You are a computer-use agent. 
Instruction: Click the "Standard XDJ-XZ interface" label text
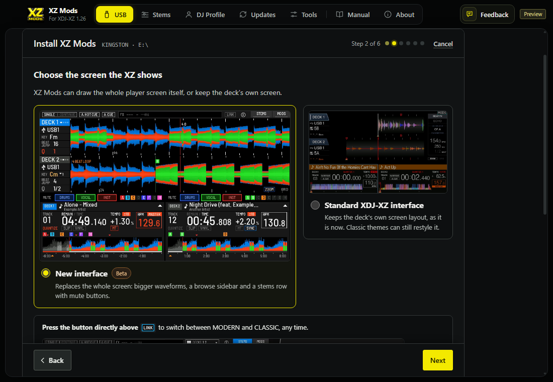tap(374, 205)
